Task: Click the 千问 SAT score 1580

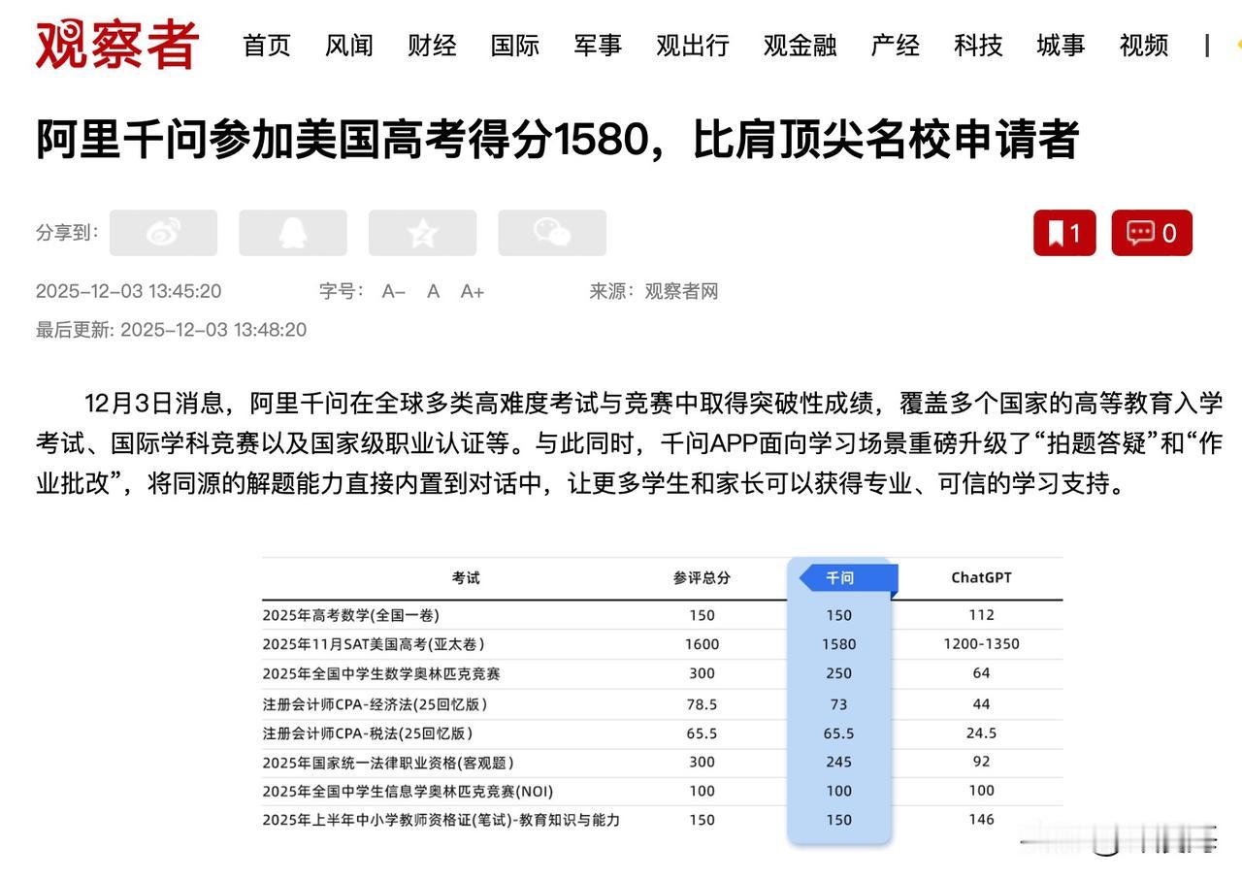Action: (839, 644)
